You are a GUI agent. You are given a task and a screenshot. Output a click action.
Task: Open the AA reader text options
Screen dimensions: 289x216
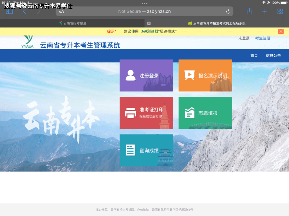point(61,11)
